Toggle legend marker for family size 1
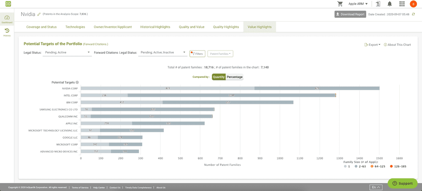 pos(346,167)
